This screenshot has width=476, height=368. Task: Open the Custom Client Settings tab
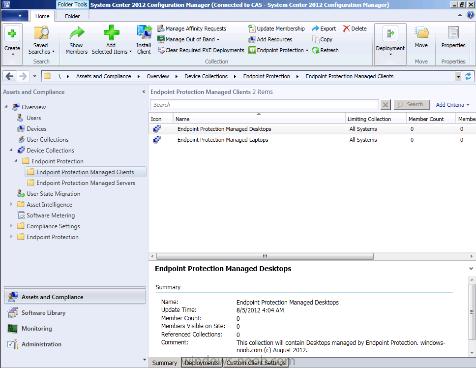tap(256, 363)
